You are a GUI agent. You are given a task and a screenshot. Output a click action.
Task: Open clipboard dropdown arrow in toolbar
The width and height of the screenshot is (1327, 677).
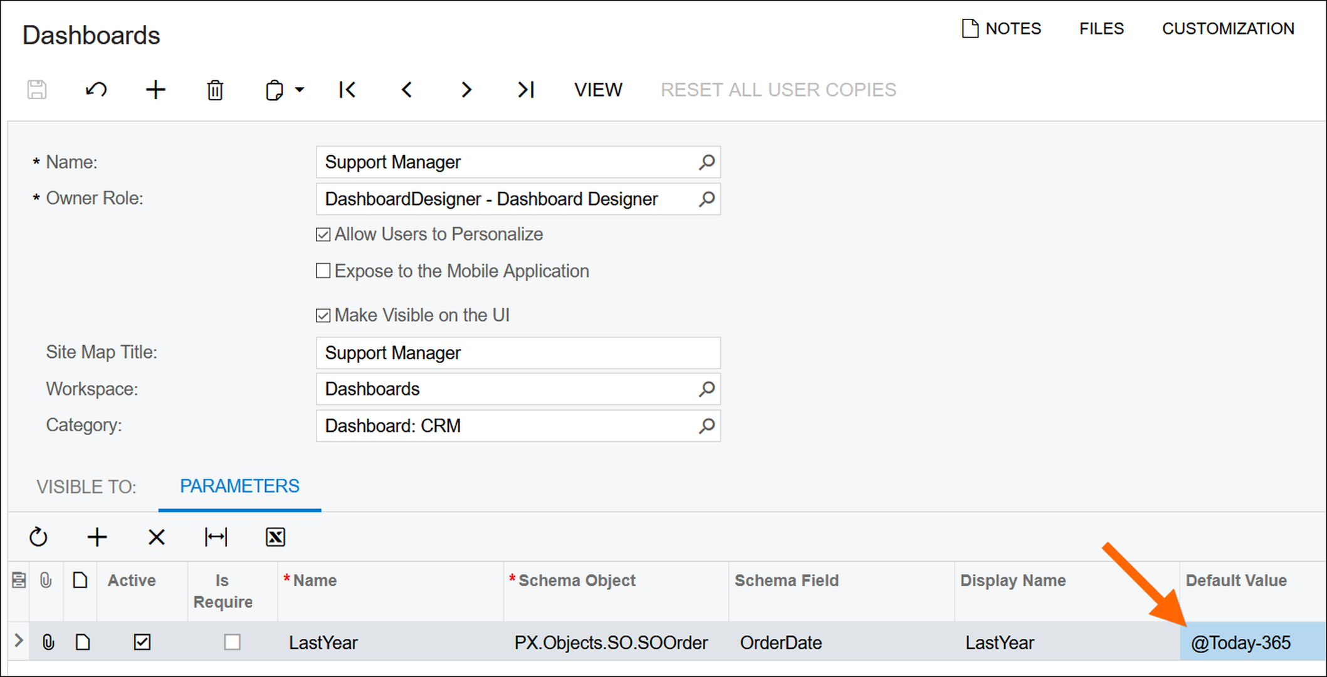[x=300, y=90]
